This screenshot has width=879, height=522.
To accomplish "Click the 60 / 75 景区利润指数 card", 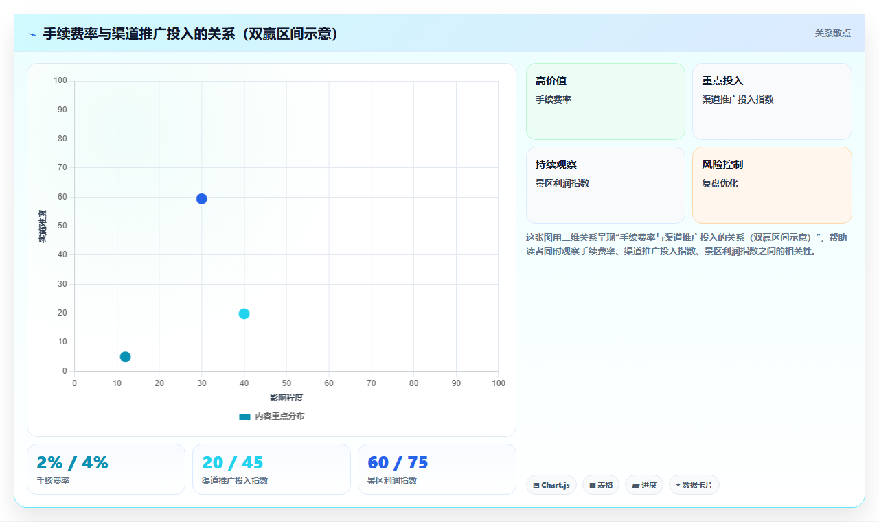I will tap(437, 469).
